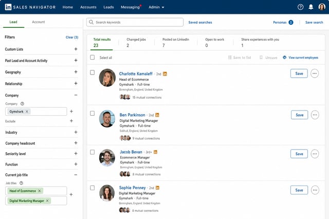
Task: Tick the checkbox for Sophie Penney
Action: tap(93, 188)
